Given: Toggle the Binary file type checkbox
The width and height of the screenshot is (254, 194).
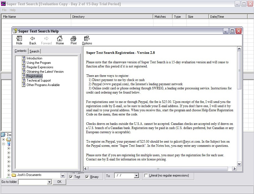Looking at the screenshot, I should tap(87, 177).
